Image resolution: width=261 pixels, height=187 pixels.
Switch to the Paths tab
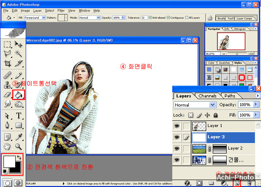(x=230, y=96)
